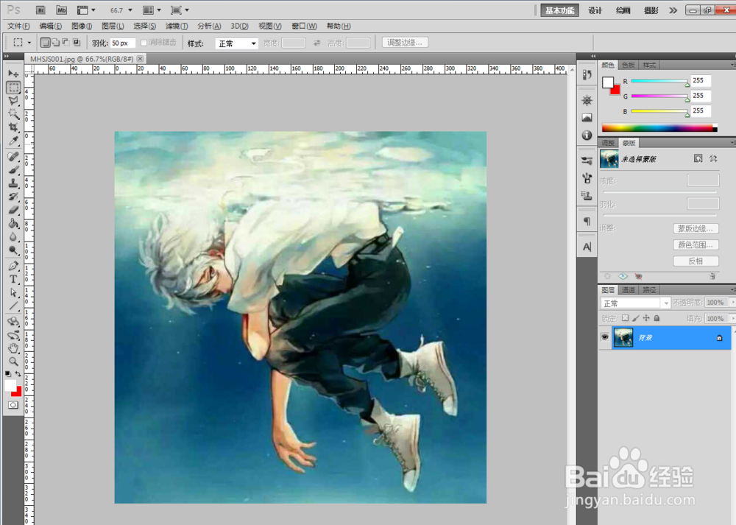Expand more workspaces chevron
Image resolution: width=736 pixels, height=525 pixels.
tap(673, 10)
